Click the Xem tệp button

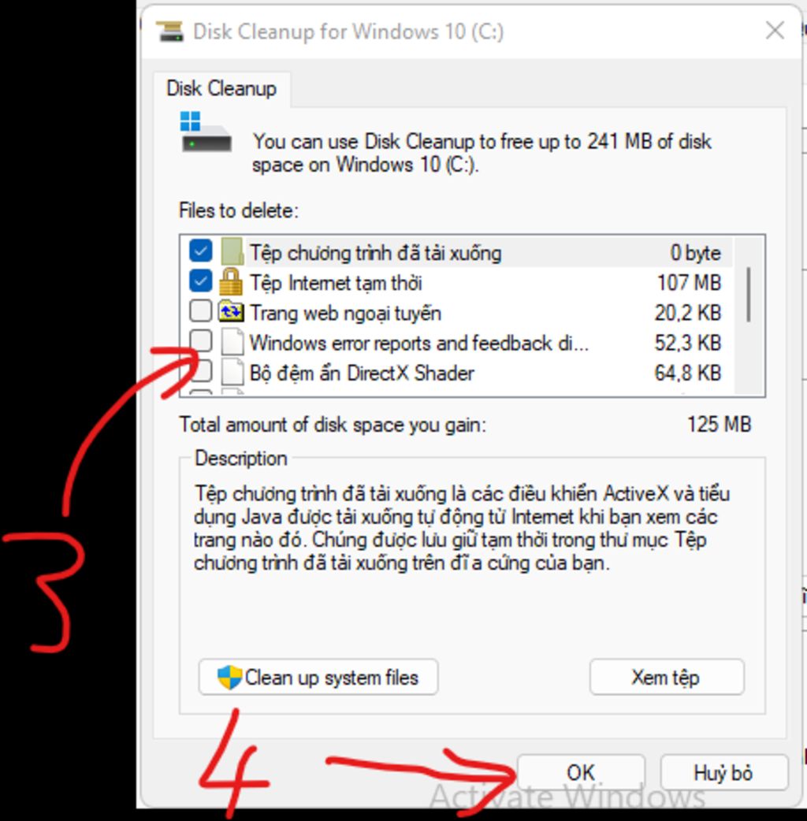click(667, 677)
